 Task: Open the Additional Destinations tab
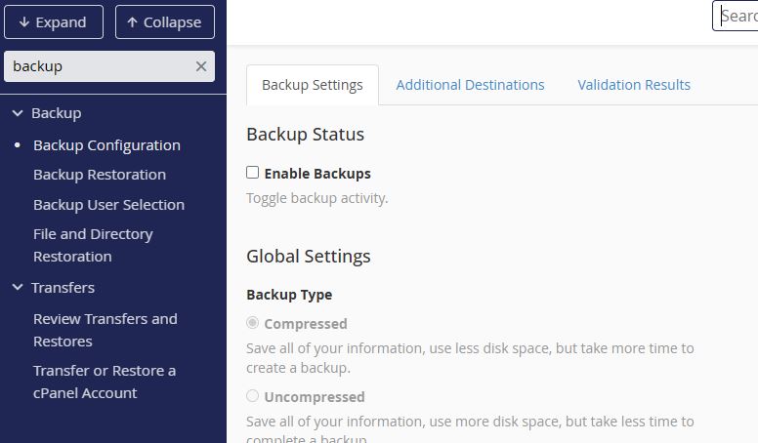click(x=471, y=85)
